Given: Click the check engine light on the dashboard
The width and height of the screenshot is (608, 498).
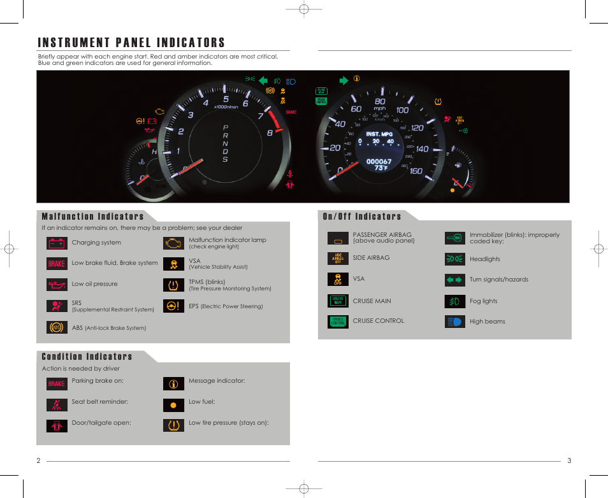Looking at the screenshot, I should [x=159, y=111].
